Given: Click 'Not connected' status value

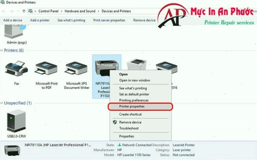Looking at the screenshot, I should tap(184, 155).
